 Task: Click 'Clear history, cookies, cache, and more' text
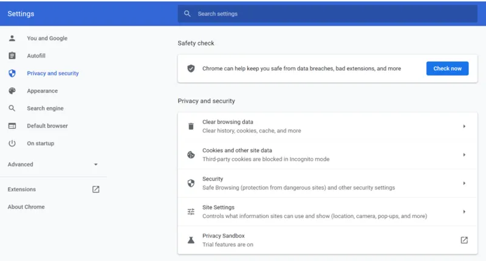[252, 131]
